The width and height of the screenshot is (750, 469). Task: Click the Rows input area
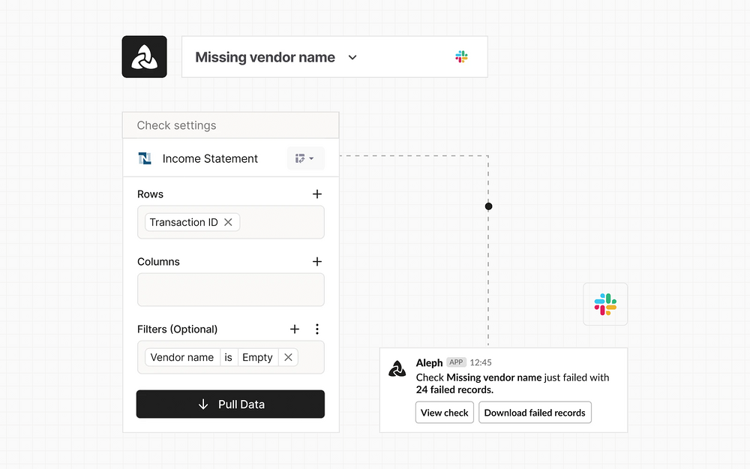[230, 222]
